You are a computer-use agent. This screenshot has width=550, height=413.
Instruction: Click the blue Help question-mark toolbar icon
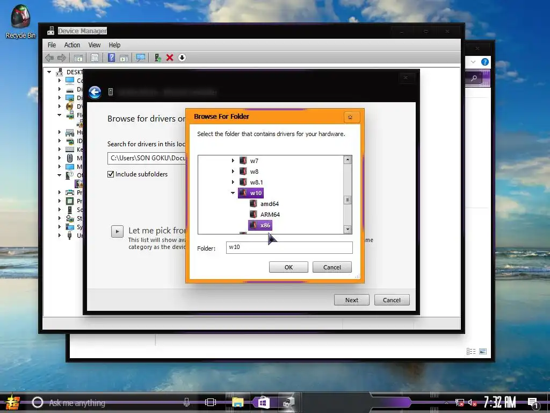pyautogui.click(x=111, y=58)
